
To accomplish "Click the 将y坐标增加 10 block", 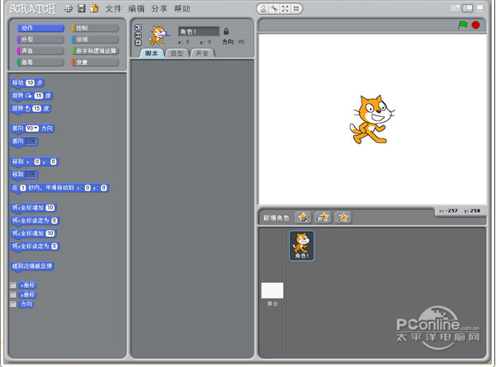I will click(x=33, y=233).
